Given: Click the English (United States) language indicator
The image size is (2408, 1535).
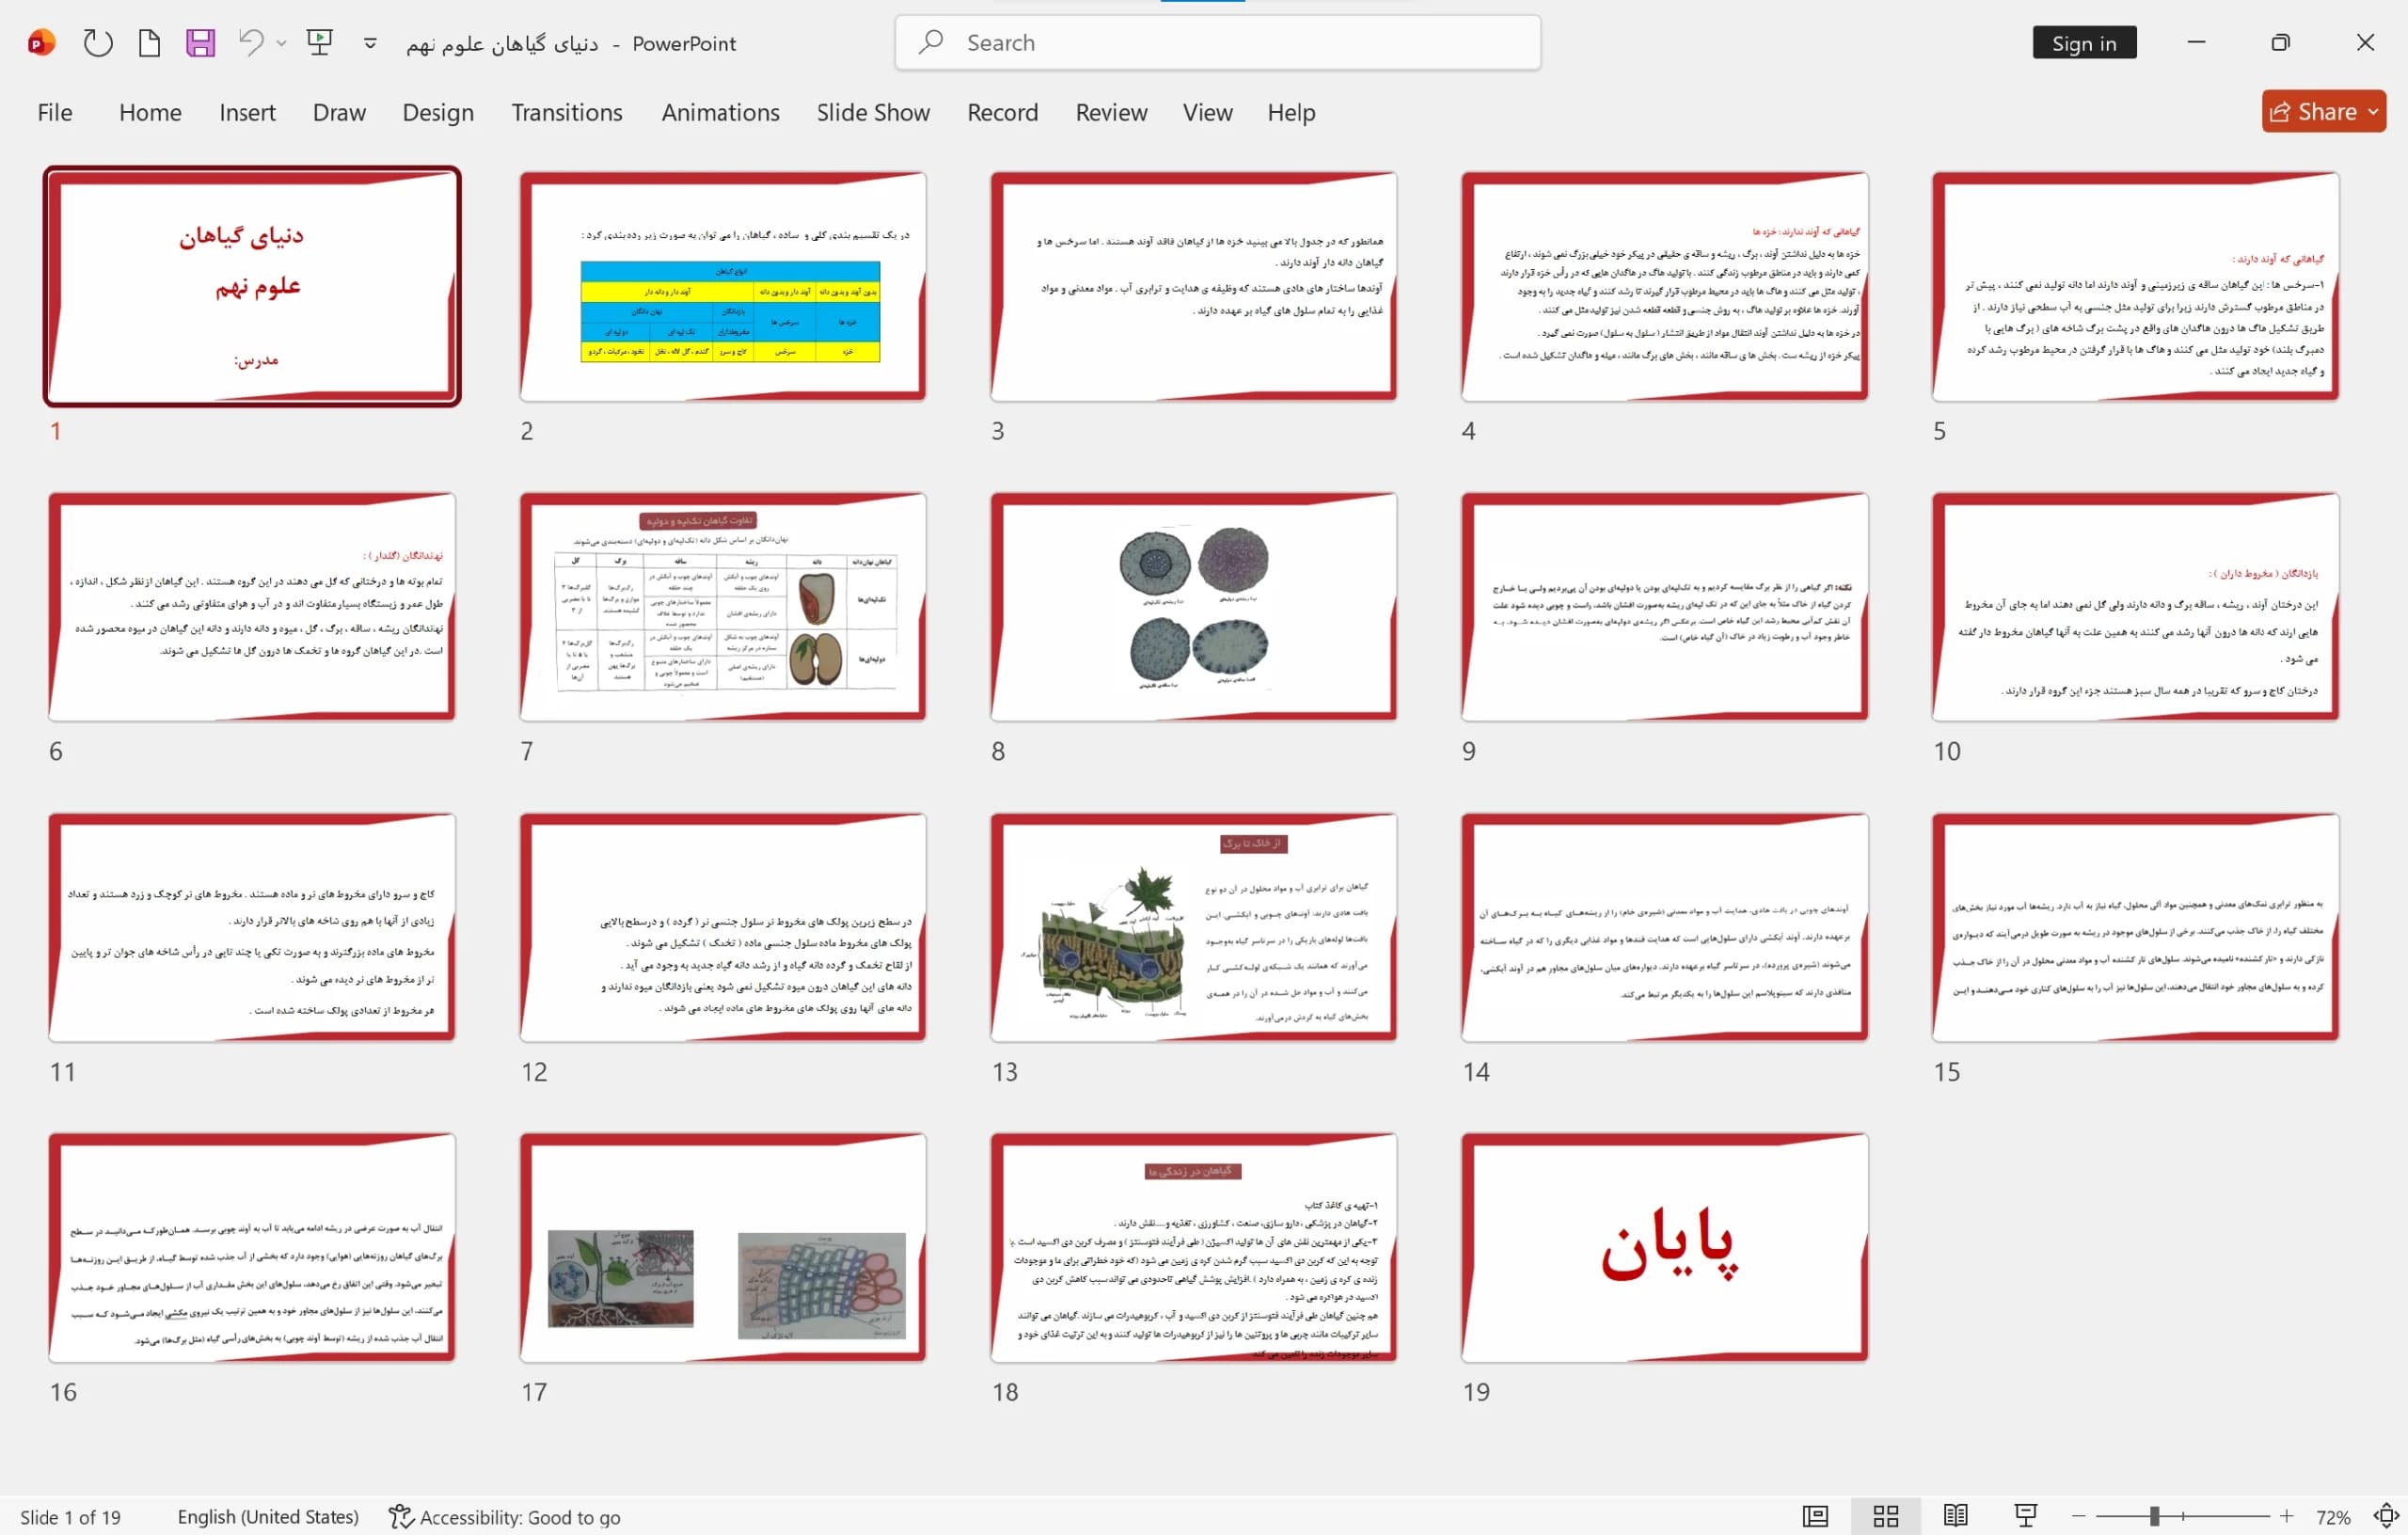Looking at the screenshot, I should (268, 1516).
